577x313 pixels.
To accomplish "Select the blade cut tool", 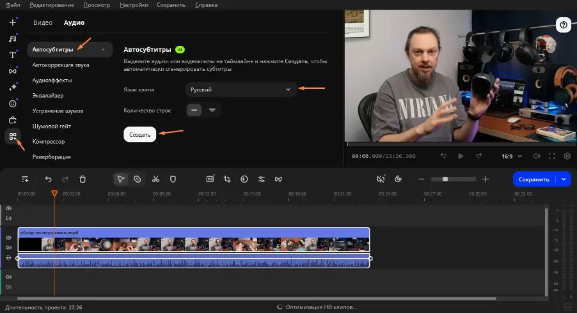I will tap(138, 179).
